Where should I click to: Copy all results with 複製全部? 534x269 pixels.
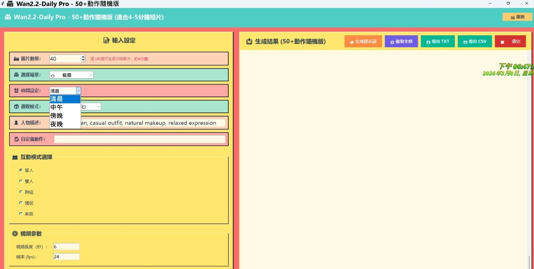(x=401, y=41)
